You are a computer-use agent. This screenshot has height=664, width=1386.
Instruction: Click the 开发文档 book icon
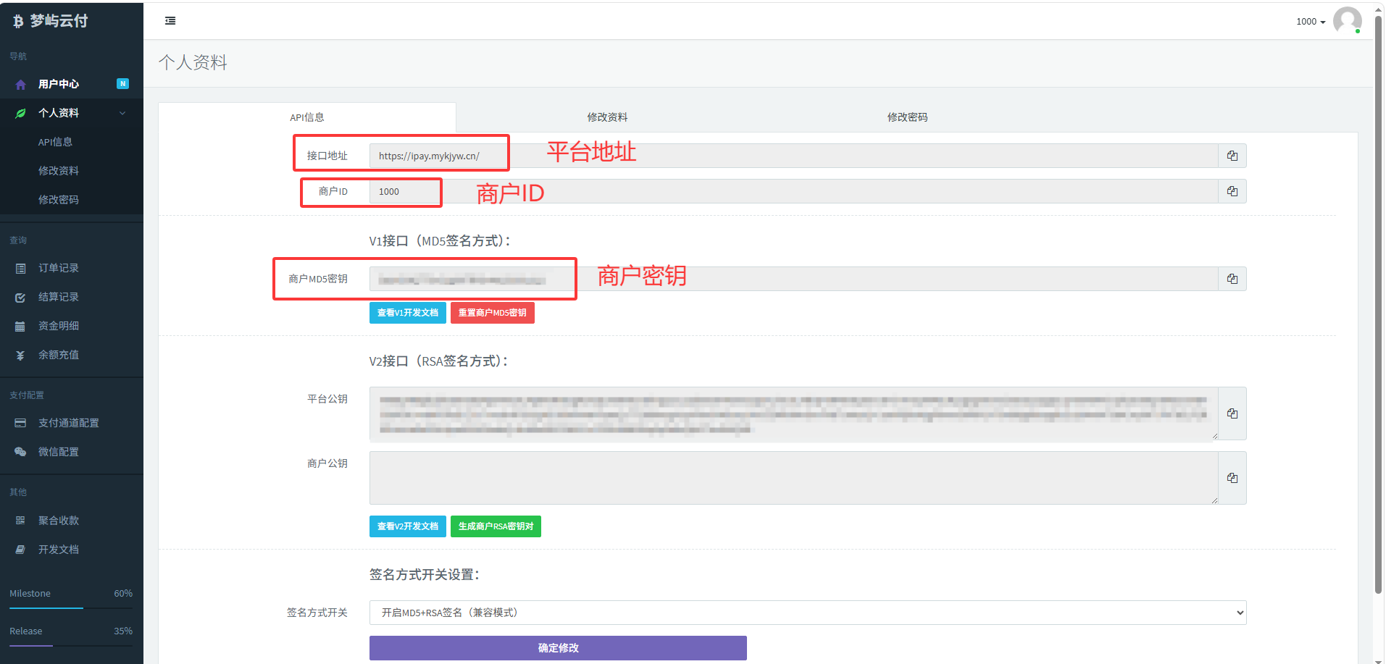pyautogui.click(x=20, y=550)
